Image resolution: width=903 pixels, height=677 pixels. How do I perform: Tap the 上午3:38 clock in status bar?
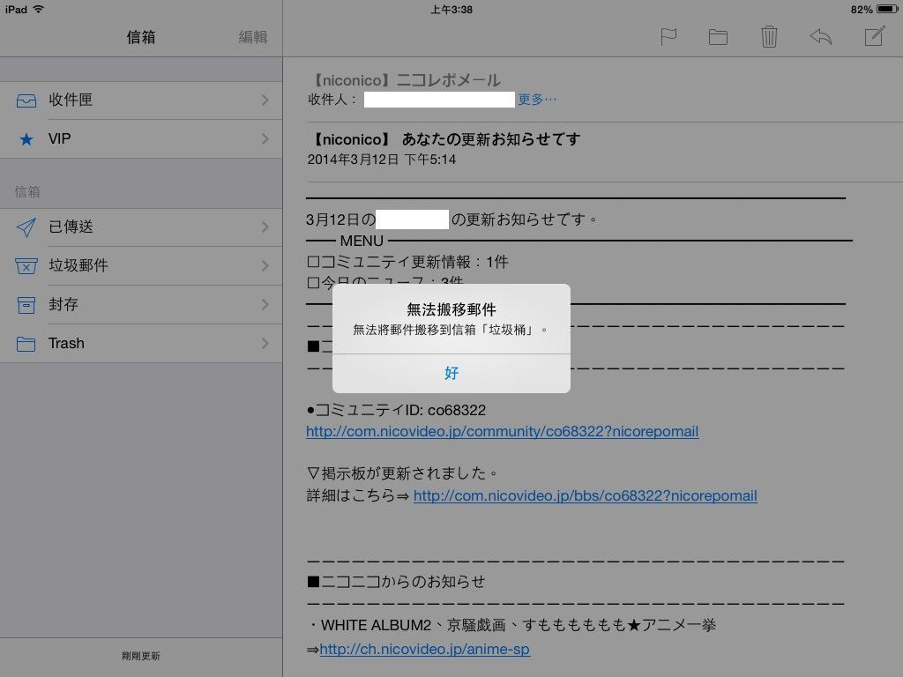point(451,9)
